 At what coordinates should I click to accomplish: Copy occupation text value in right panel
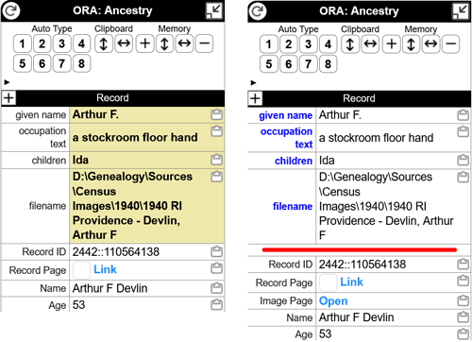click(463, 131)
